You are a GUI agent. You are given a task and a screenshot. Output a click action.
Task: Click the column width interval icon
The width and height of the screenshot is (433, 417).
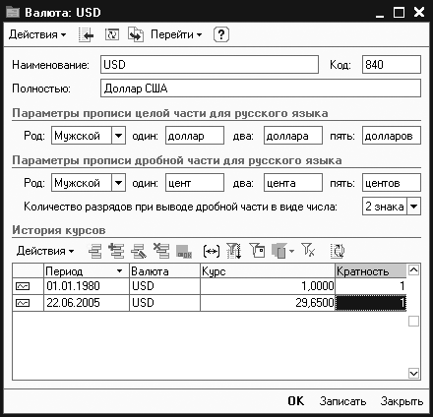point(212,252)
